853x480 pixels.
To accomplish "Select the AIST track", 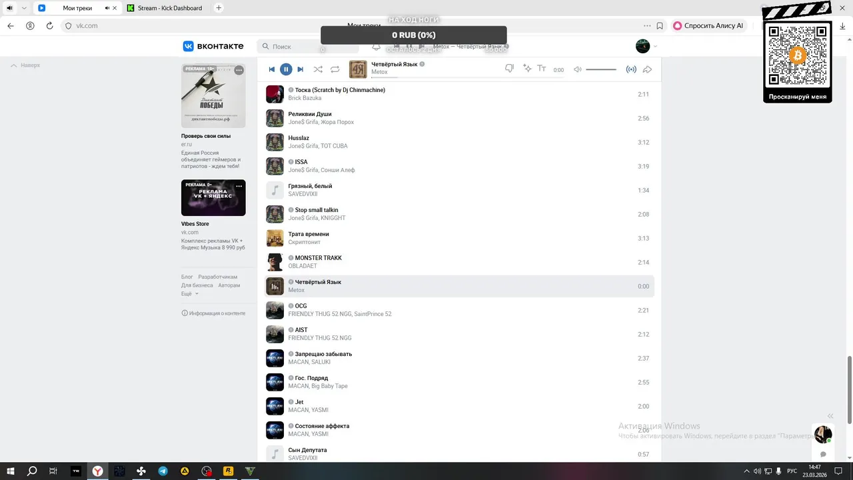I will (x=459, y=334).
